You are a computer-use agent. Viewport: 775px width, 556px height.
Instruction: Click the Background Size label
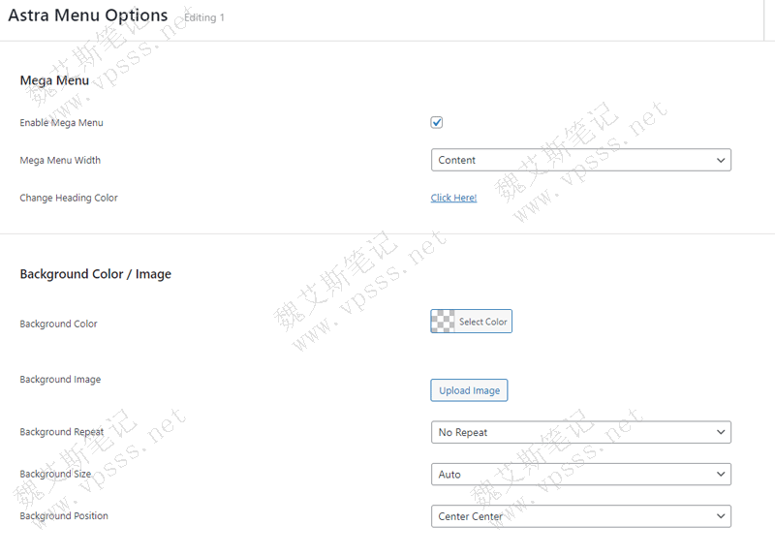click(x=55, y=474)
